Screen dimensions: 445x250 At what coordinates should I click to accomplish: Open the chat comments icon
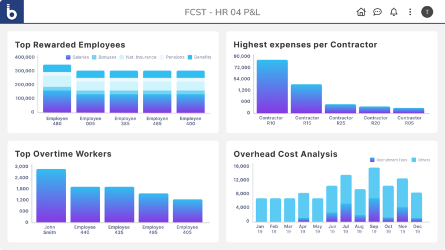(x=377, y=12)
